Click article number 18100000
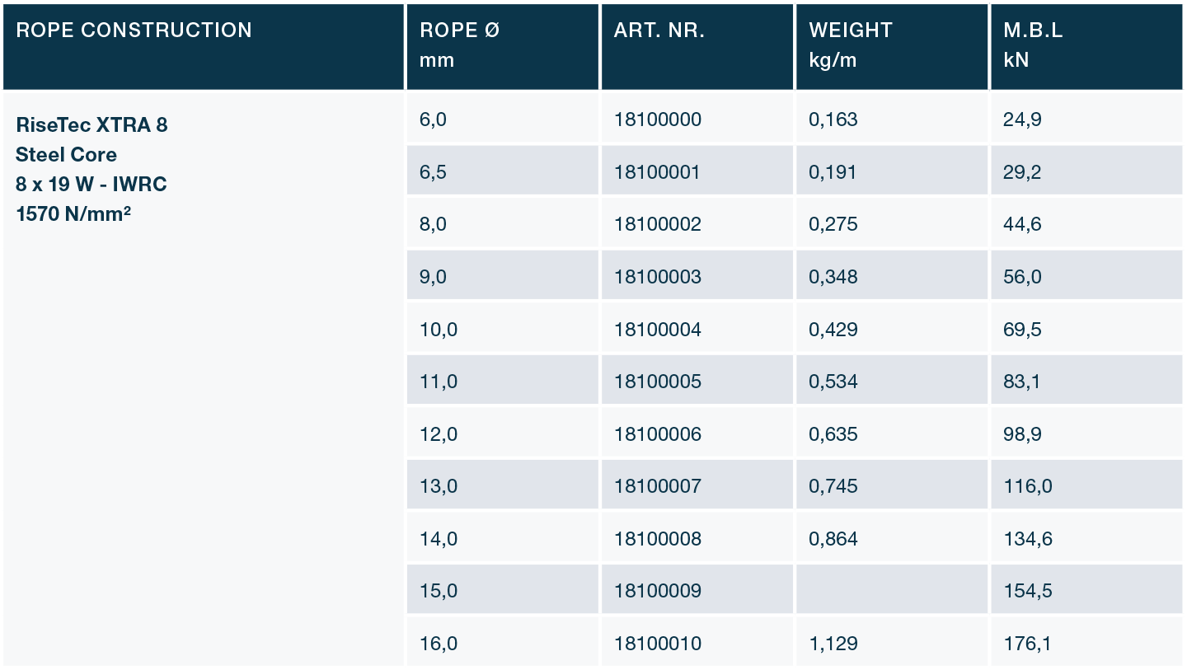 point(658,119)
